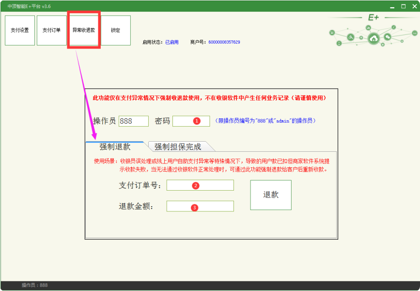
Task: Click the 锁定 button
Action: 116,30
